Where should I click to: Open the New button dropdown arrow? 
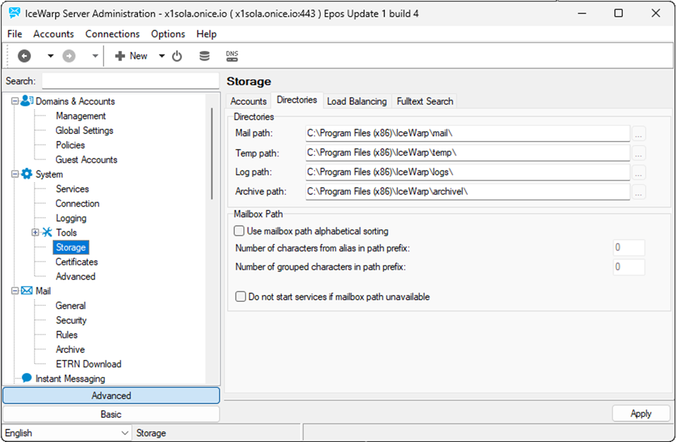click(162, 56)
